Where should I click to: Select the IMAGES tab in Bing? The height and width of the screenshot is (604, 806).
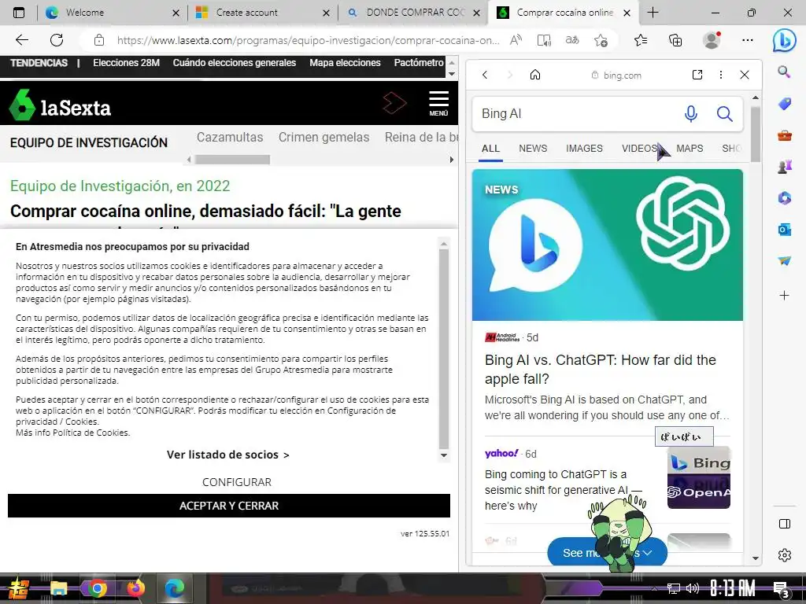tap(584, 149)
